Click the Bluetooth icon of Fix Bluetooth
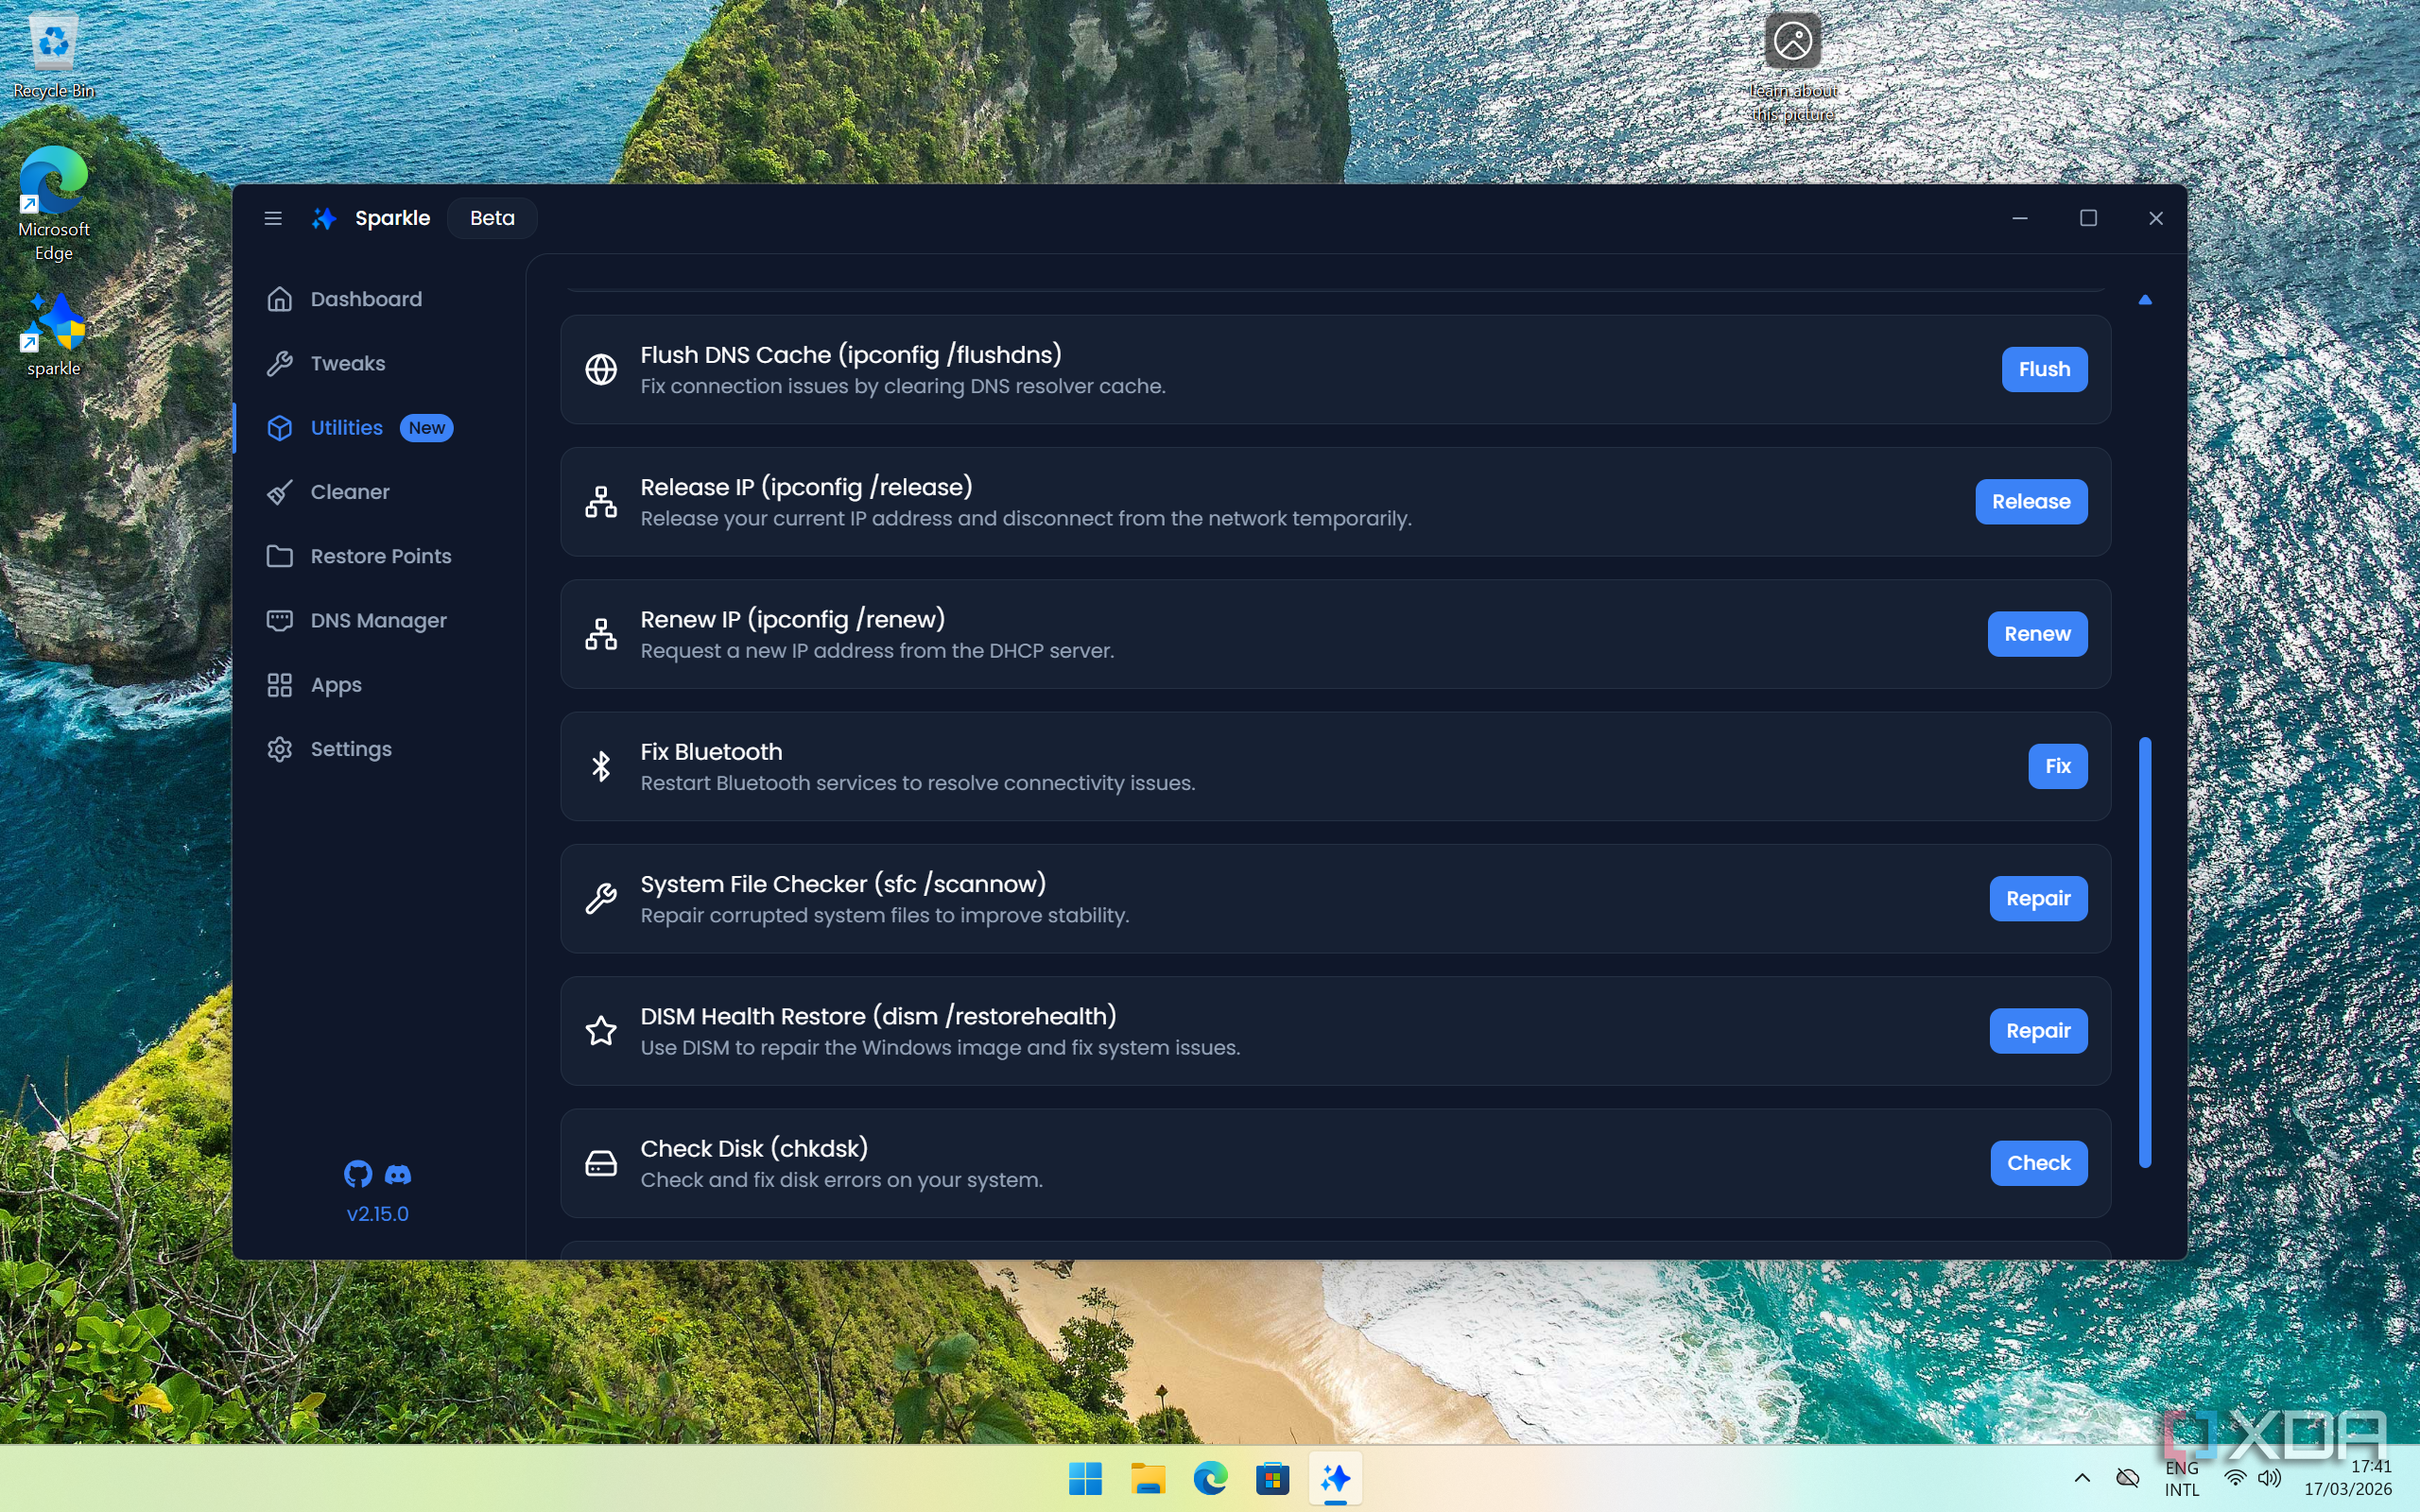The image size is (2420, 1512). coord(601,766)
